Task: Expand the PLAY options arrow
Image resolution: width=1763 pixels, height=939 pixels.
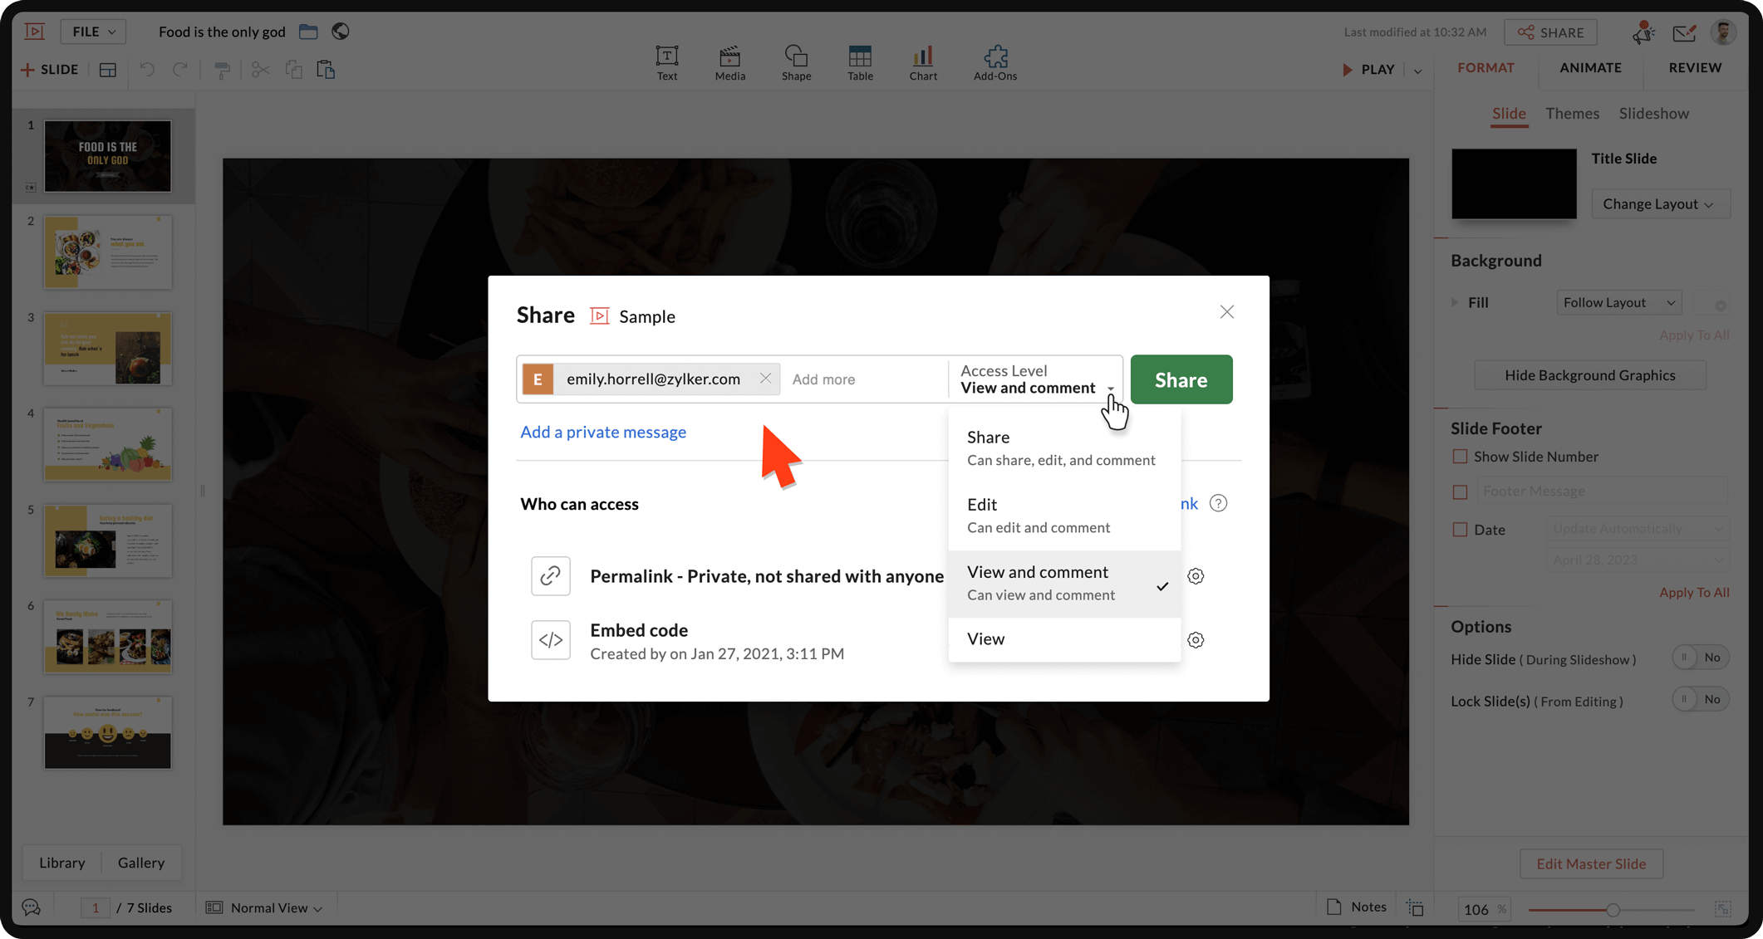Action: tap(1417, 71)
